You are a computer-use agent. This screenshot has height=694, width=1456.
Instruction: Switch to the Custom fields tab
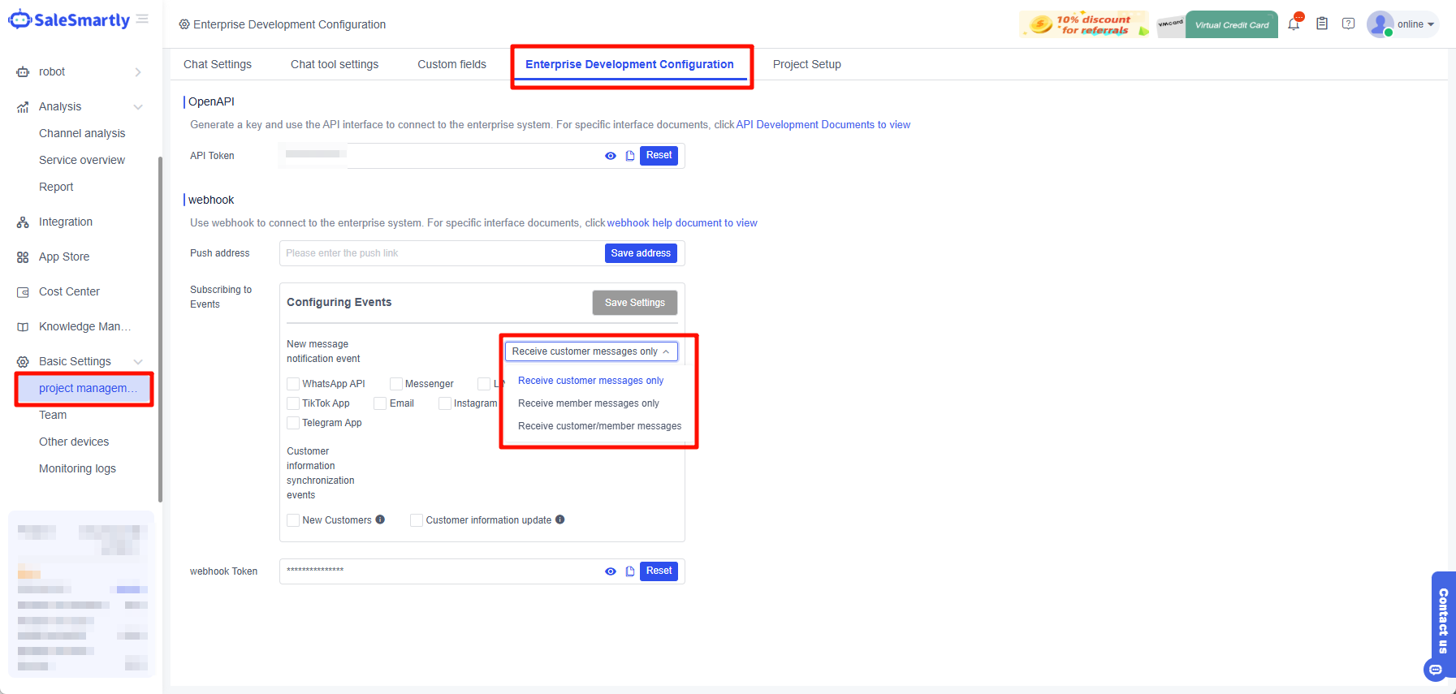coord(451,64)
